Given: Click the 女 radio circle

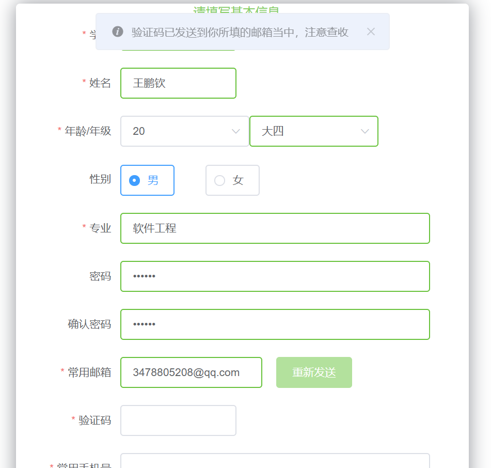Looking at the screenshot, I should pyautogui.click(x=219, y=180).
